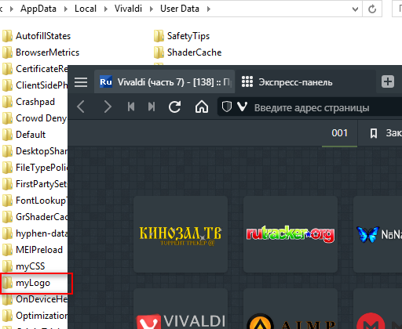Select the Vivaldi (часть 7) rutracker tab

[x=164, y=82]
